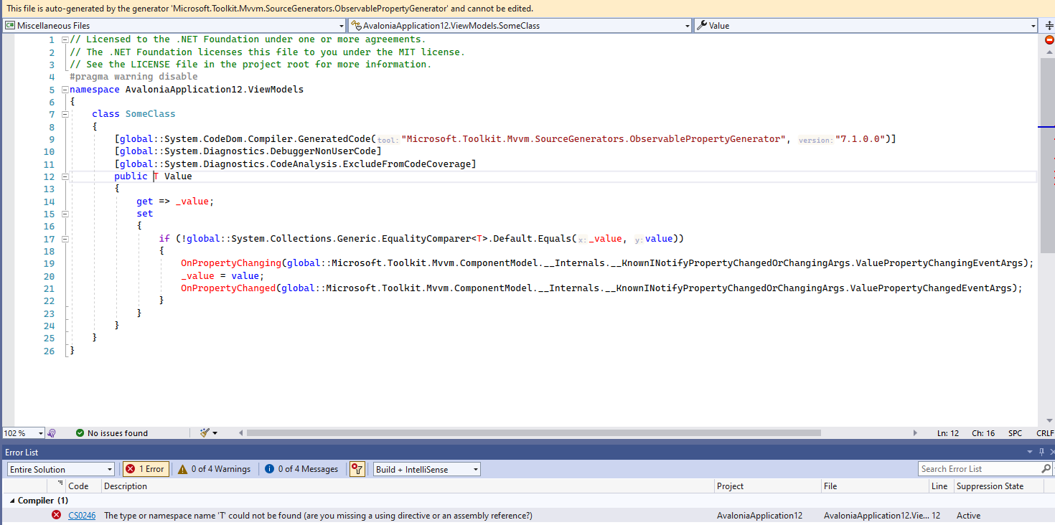Sort errors by the Description column header
The width and height of the screenshot is (1055, 525).
point(408,486)
